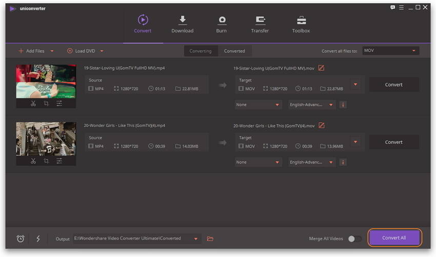The image size is (436, 257).
Task: Open target format options arrow for Sistar video
Action: 355,84
